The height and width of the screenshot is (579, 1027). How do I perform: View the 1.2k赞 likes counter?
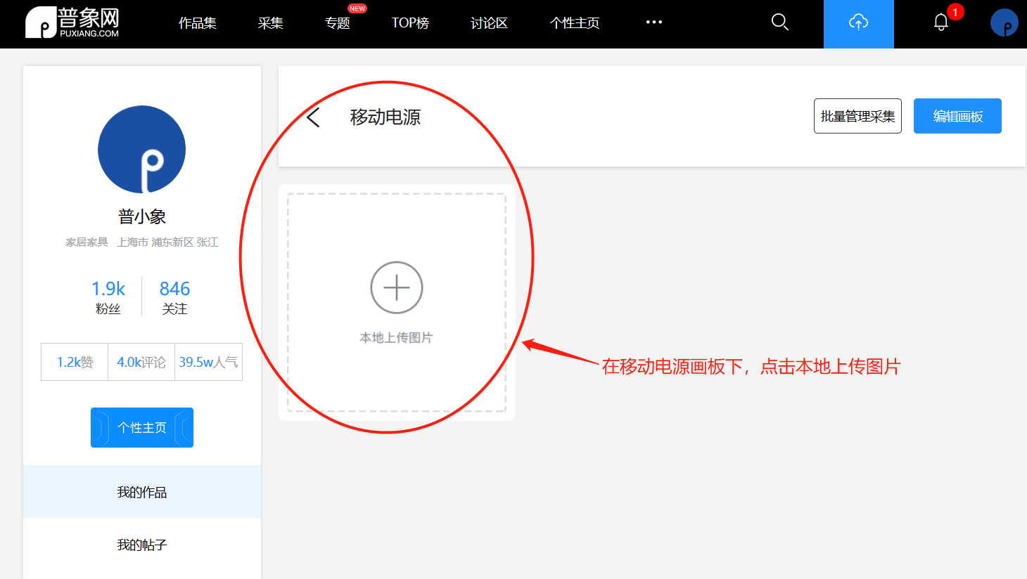click(x=74, y=361)
